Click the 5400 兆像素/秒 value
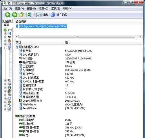Screen dimensions: 145x138 (x=74, y=105)
